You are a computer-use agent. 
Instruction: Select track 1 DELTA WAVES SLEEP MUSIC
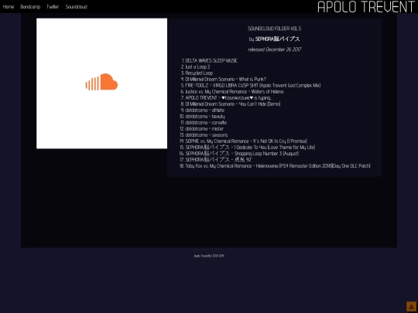(211, 61)
